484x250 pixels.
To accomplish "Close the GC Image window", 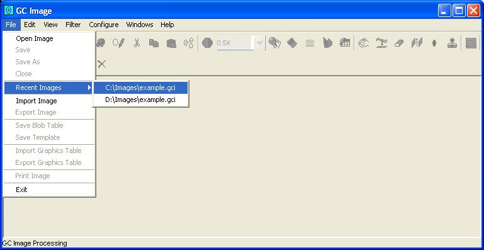I will point(473,11).
